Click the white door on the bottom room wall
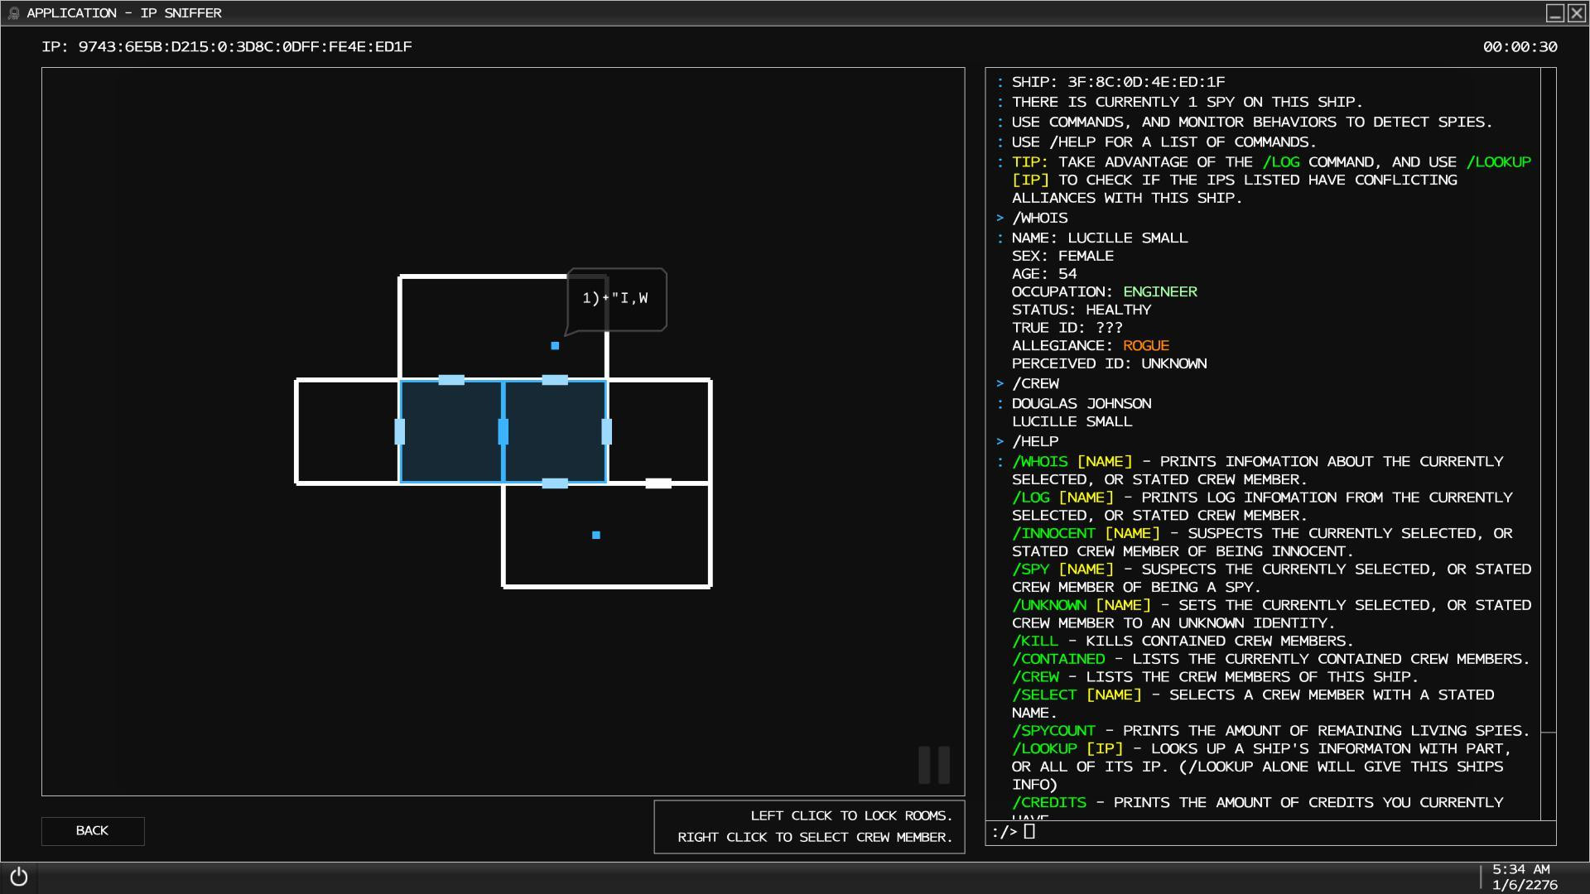Viewport: 1590px width, 894px height. (x=658, y=483)
